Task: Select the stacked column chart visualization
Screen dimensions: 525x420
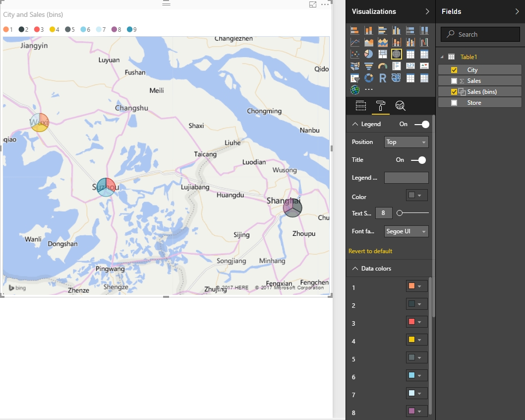Action: [369, 30]
